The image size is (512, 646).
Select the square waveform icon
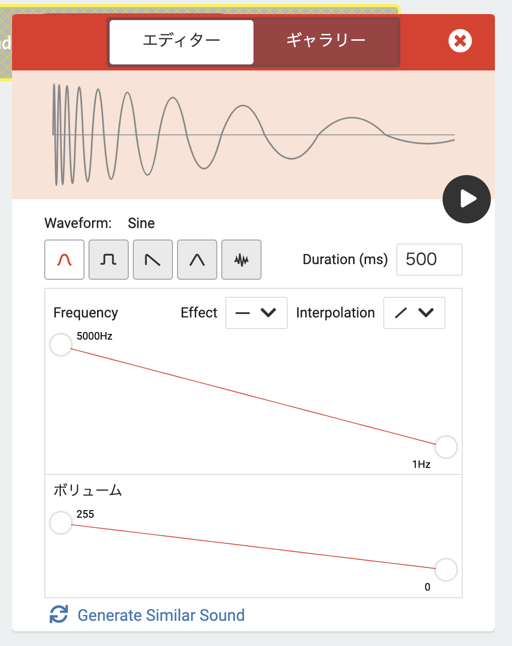pyautogui.click(x=109, y=260)
